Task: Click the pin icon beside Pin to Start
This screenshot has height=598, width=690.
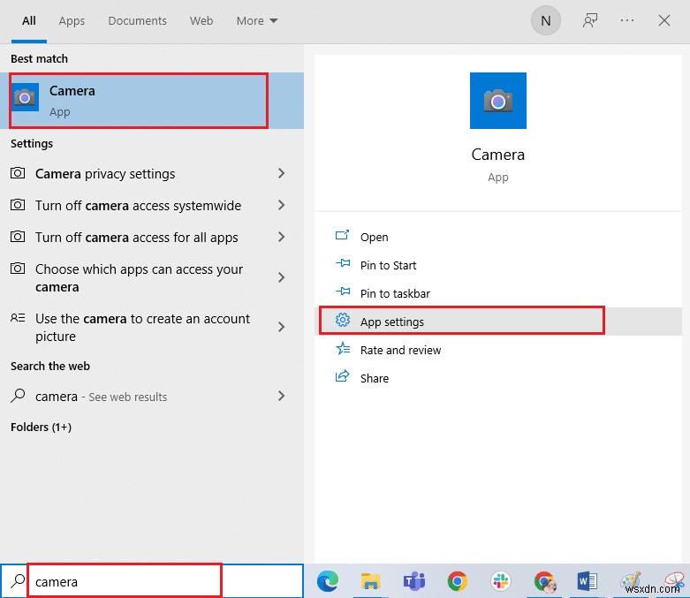Action: pyautogui.click(x=343, y=263)
